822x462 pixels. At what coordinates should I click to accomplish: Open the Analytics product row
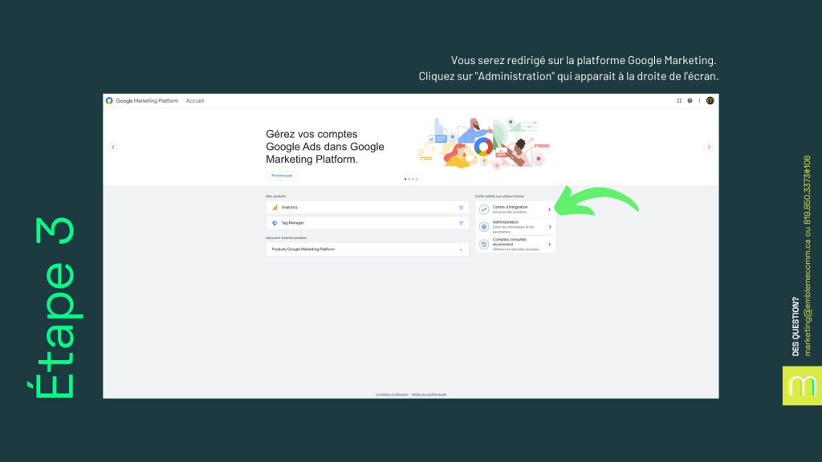pos(367,208)
